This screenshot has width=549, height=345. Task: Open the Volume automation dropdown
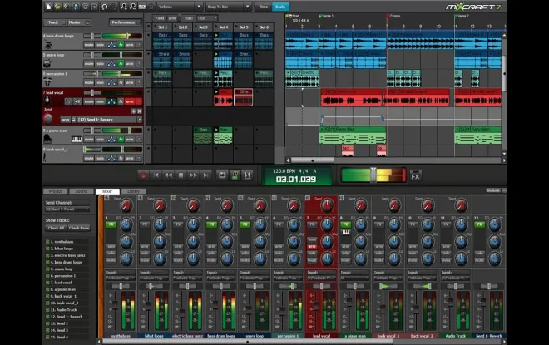click(180, 7)
